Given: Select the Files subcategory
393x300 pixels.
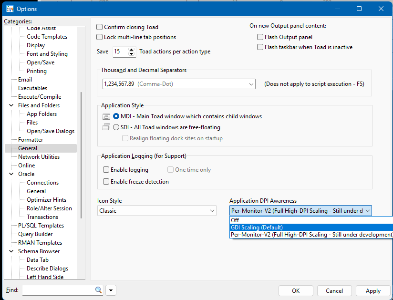Looking at the screenshot, I should click(32, 122).
